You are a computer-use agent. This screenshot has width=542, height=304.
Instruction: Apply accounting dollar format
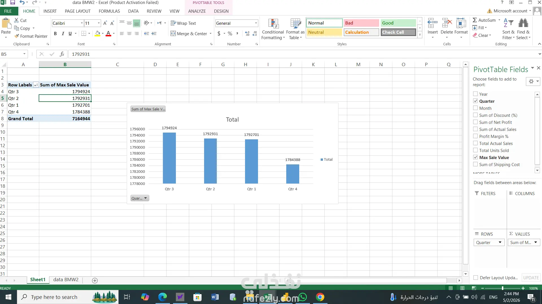[x=219, y=33]
